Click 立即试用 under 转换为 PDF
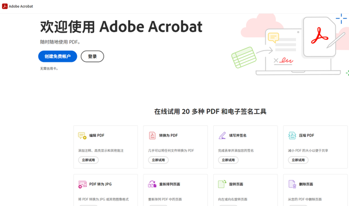This screenshot has width=349, height=206. click(158, 160)
